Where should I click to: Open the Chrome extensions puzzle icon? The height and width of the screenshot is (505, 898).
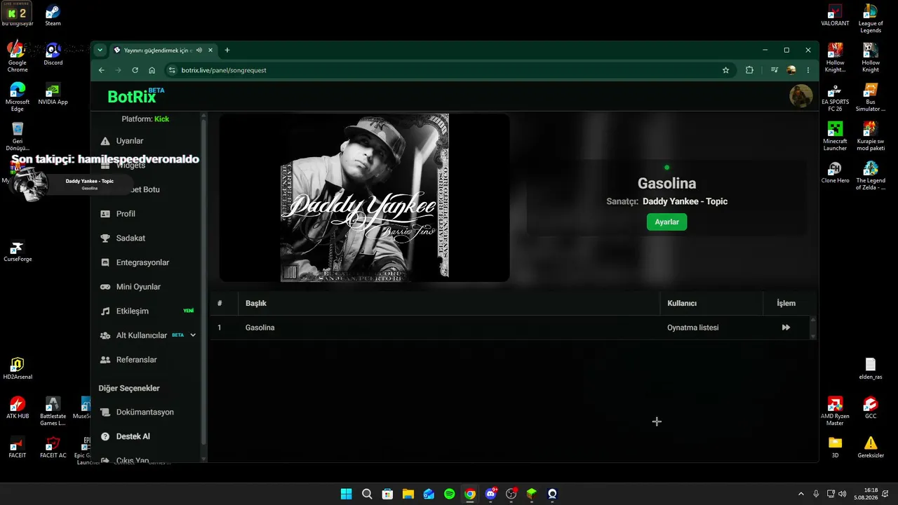coord(749,70)
